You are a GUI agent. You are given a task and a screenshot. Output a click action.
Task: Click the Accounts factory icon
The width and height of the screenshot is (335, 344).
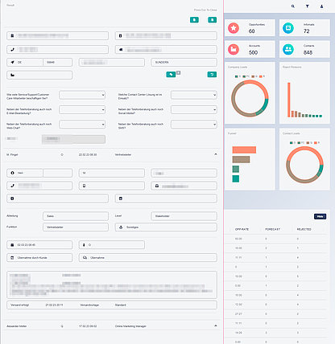point(234,49)
